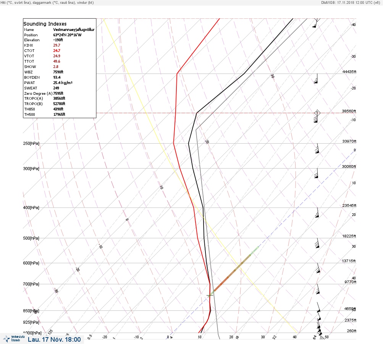Click the green cross LCL marker
This screenshot has height=344, width=383.
point(210,295)
